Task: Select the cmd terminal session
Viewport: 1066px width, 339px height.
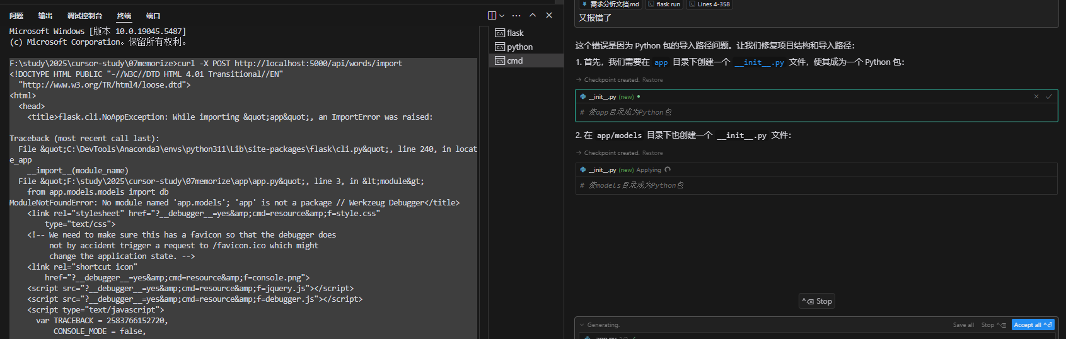Action: point(526,60)
